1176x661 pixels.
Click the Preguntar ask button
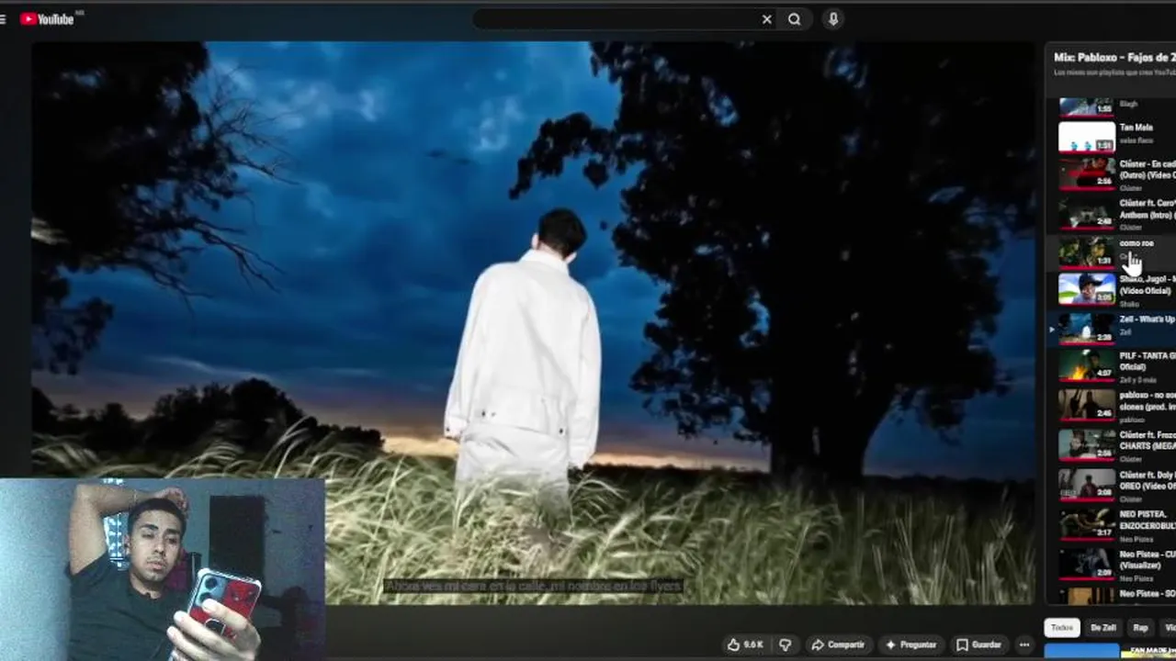point(911,644)
